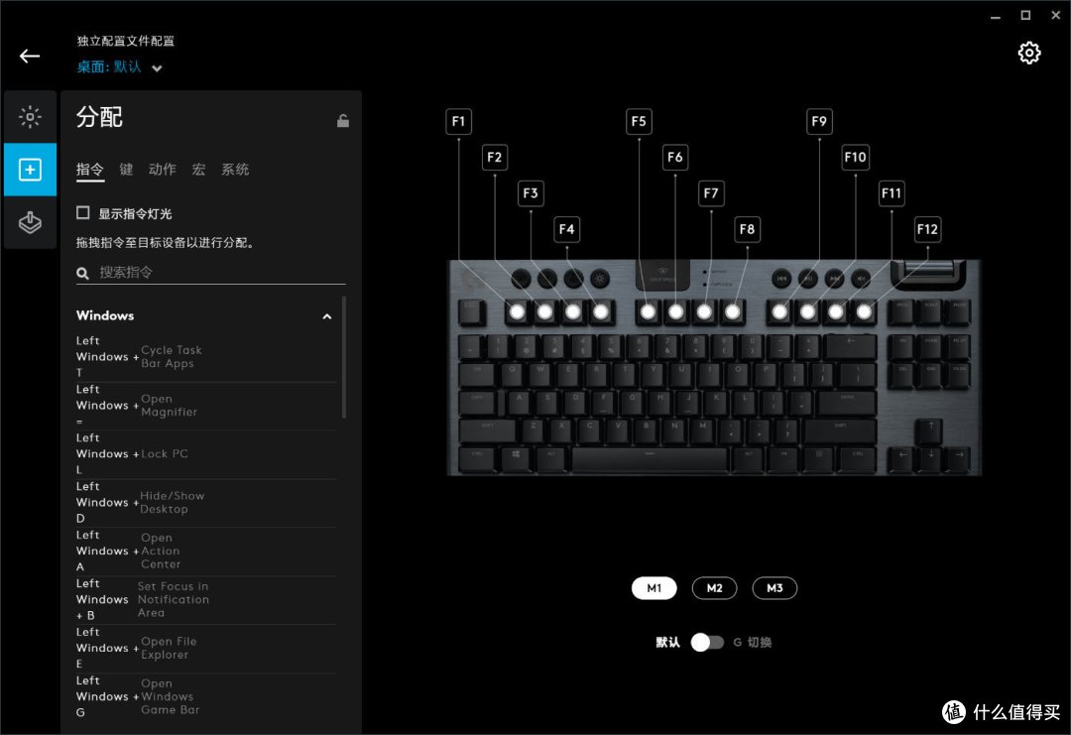This screenshot has width=1071, height=735.
Task: Select the Open File Explorer command
Action: 206,648
